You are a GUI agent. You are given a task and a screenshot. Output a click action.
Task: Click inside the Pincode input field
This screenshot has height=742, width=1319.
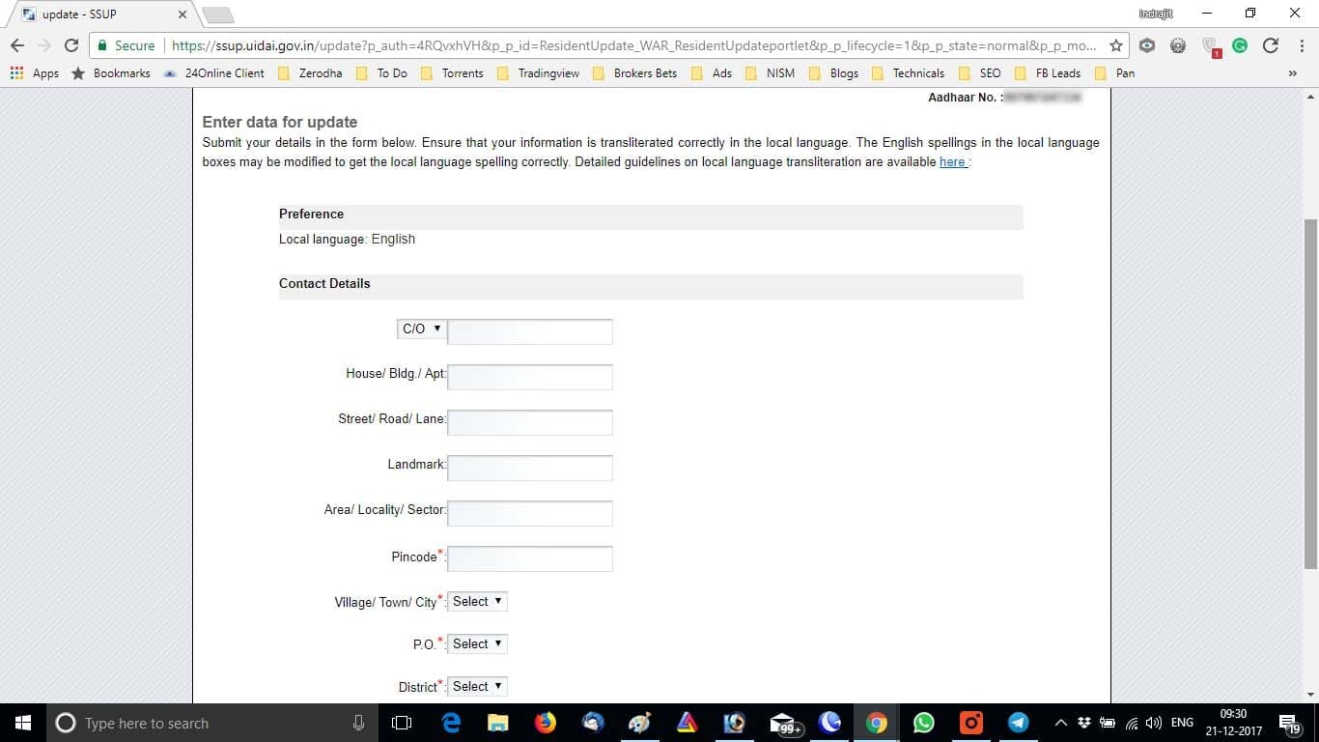tap(529, 558)
